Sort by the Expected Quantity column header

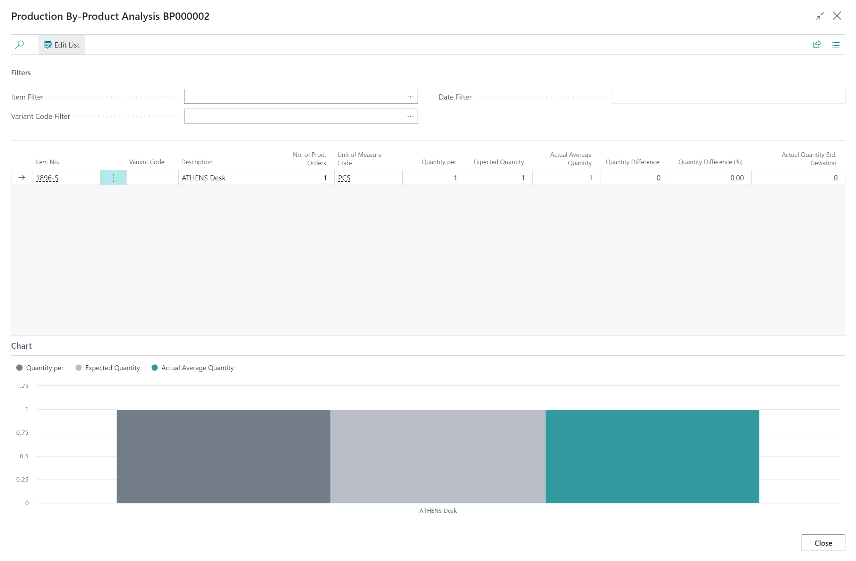tap(498, 162)
